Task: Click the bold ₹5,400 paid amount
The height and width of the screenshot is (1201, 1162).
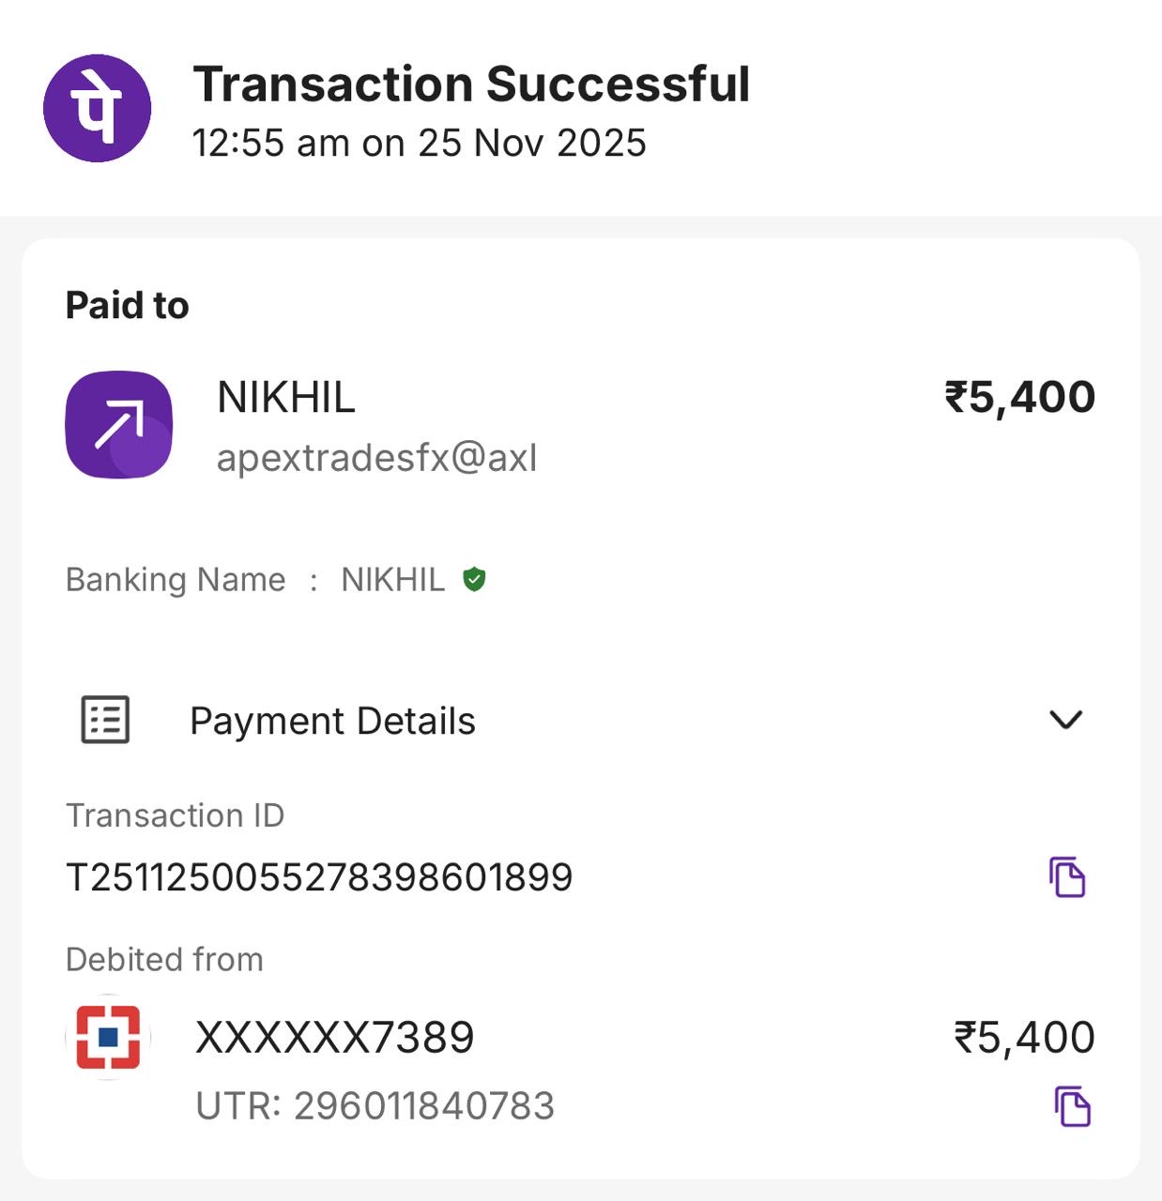Action: [1019, 397]
